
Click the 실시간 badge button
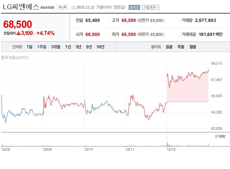134,7
